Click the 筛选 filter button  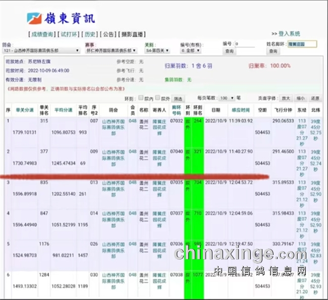click(x=178, y=98)
